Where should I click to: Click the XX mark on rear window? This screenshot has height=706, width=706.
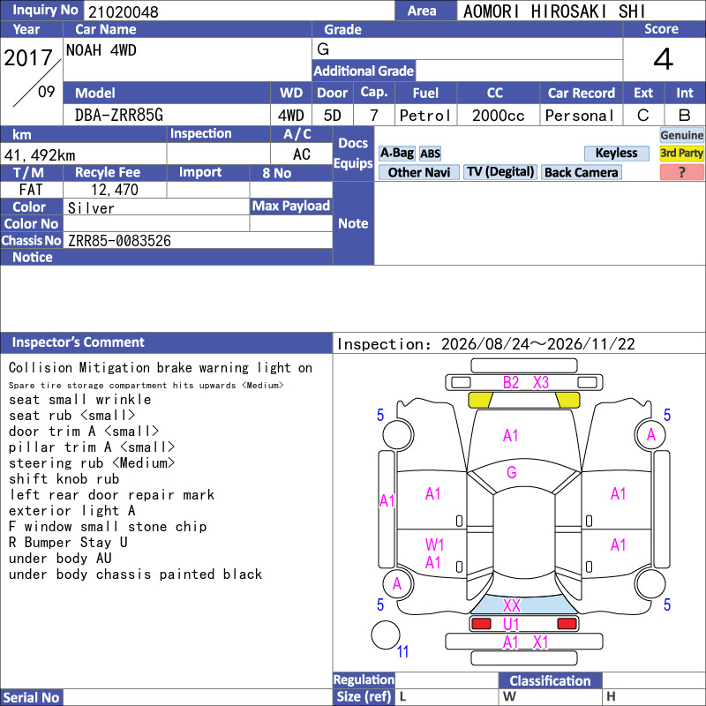(512, 605)
